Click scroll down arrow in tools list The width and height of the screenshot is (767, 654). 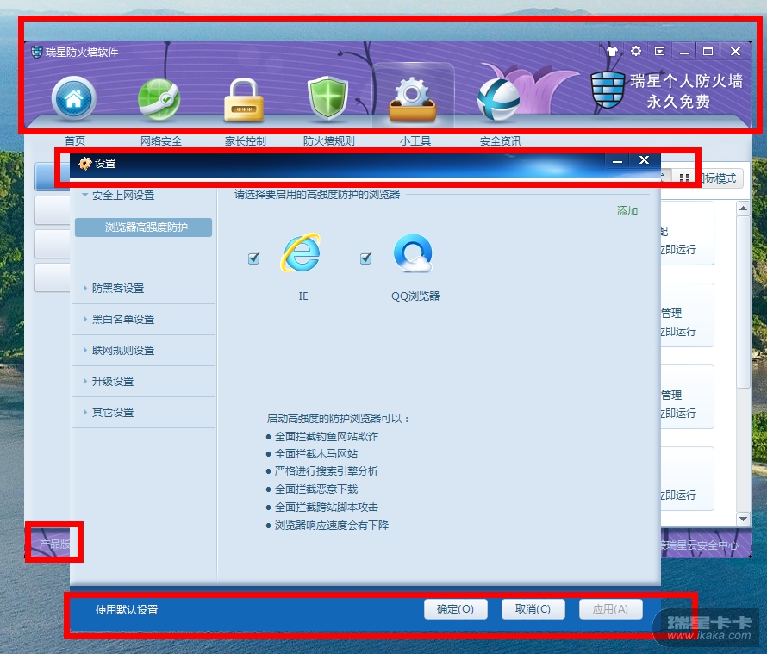(743, 519)
